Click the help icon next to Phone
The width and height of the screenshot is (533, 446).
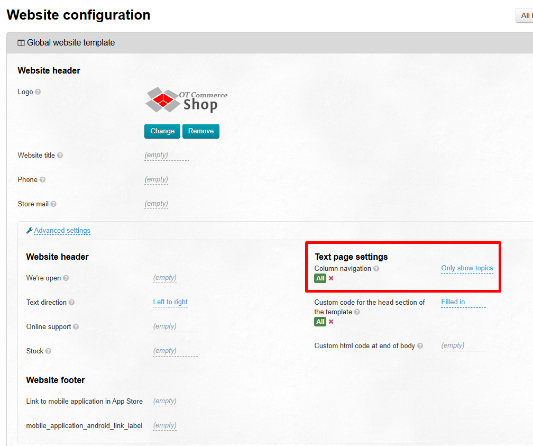[x=43, y=180]
